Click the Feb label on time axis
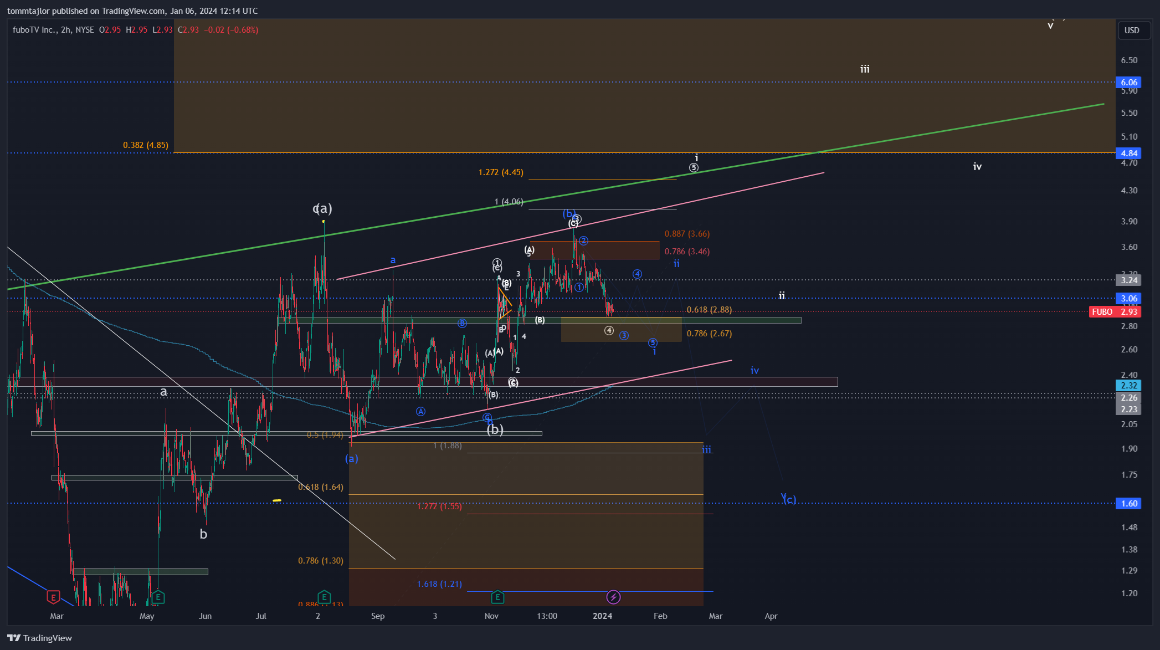 [660, 616]
